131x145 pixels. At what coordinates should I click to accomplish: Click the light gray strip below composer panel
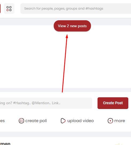tap(65, 134)
